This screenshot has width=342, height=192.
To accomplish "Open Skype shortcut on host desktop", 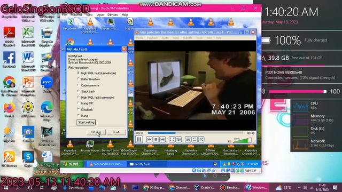I will tap(28, 159).
